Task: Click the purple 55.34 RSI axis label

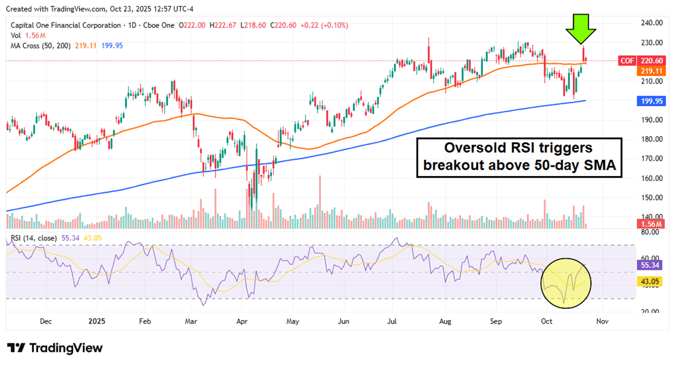Action: [650, 265]
